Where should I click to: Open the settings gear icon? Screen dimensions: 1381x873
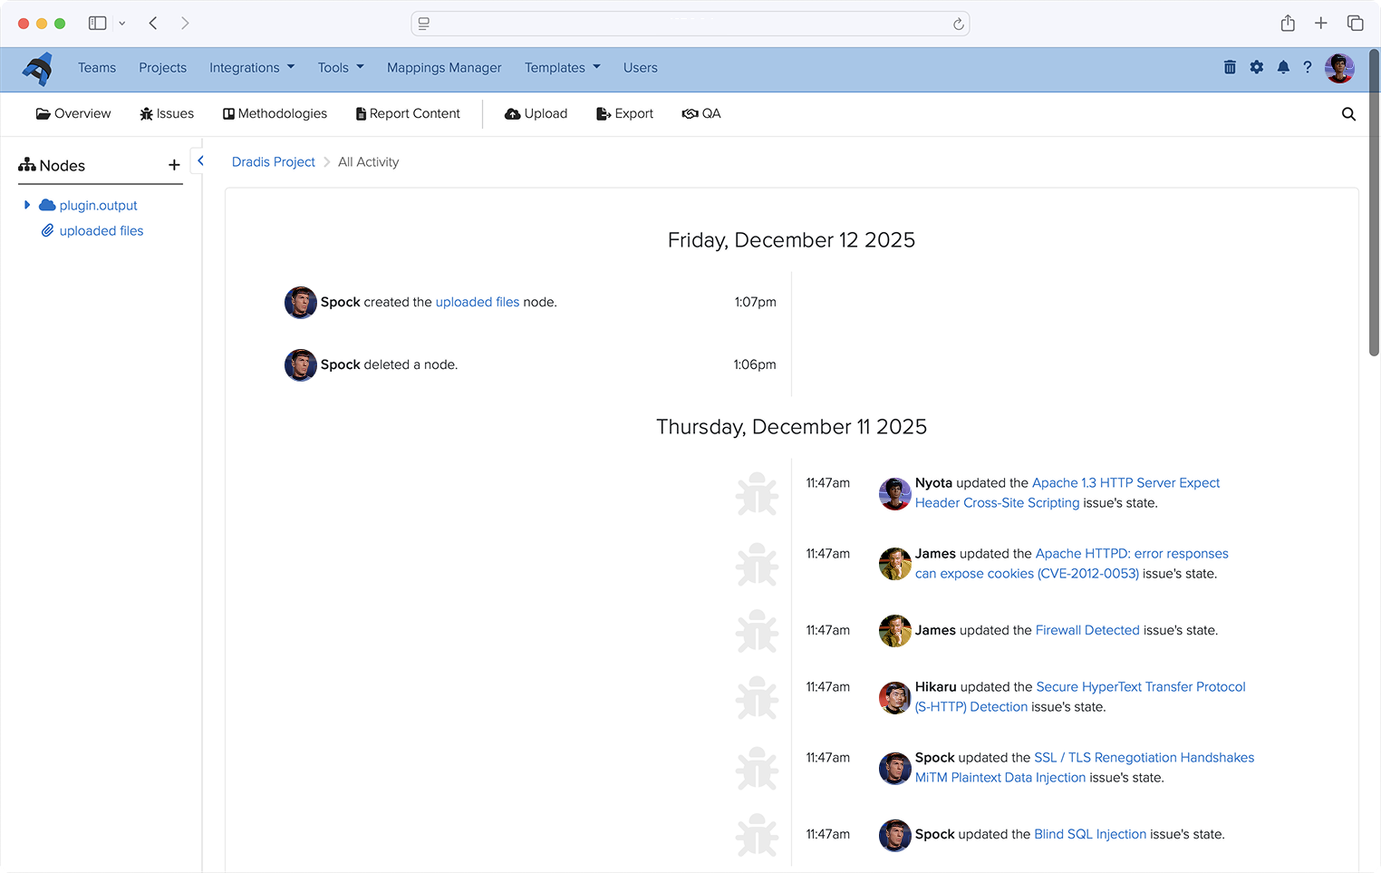click(x=1257, y=67)
